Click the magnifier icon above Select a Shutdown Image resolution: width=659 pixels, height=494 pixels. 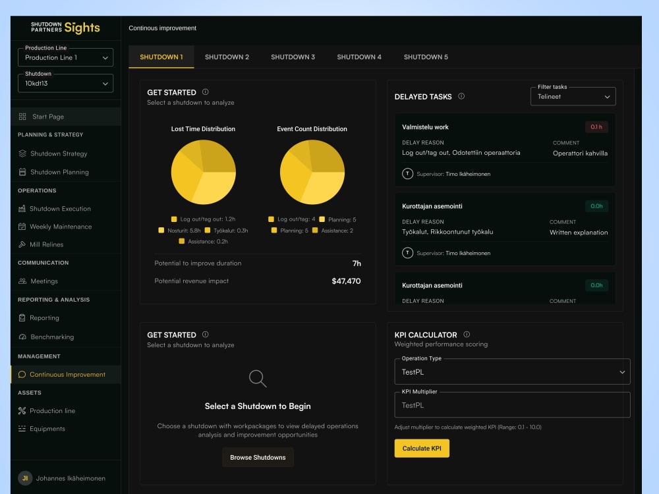pos(258,379)
